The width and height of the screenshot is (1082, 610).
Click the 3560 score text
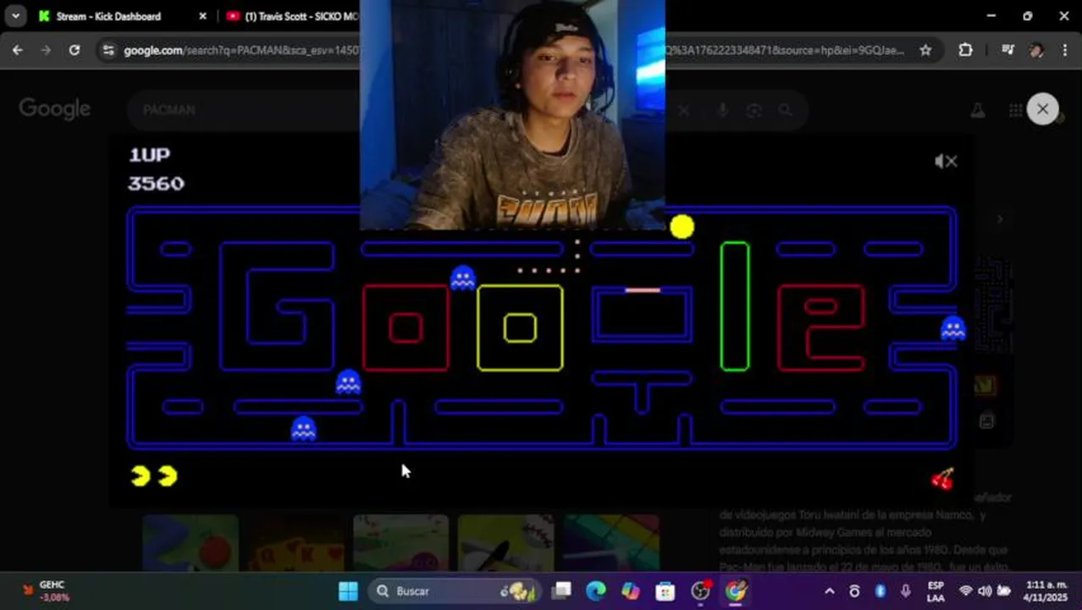click(x=156, y=183)
